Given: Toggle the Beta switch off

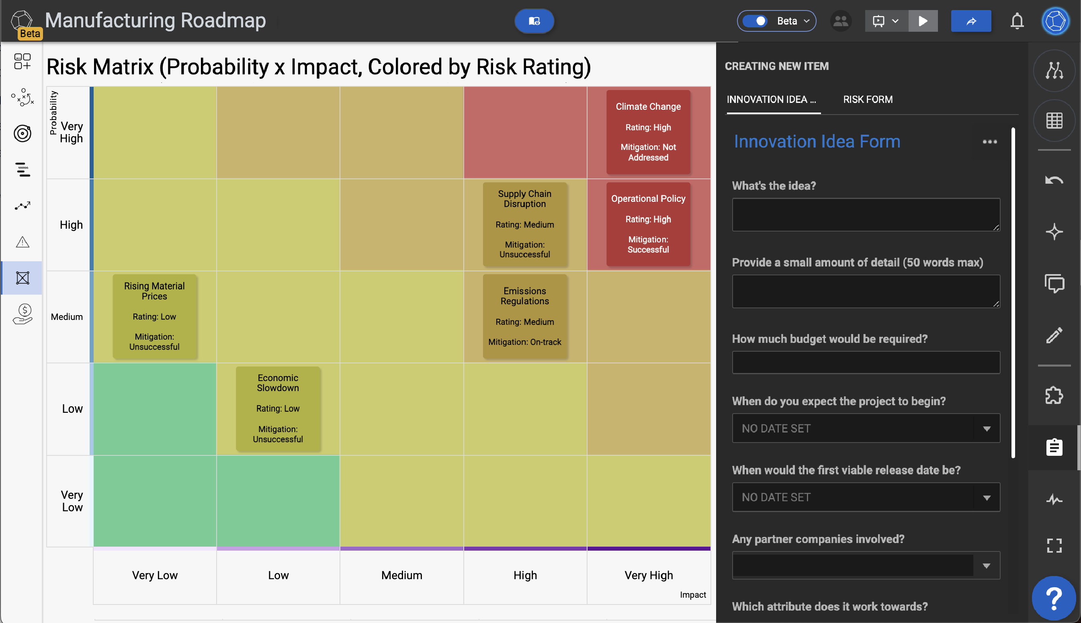Looking at the screenshot, I should [x=756, y=21].
